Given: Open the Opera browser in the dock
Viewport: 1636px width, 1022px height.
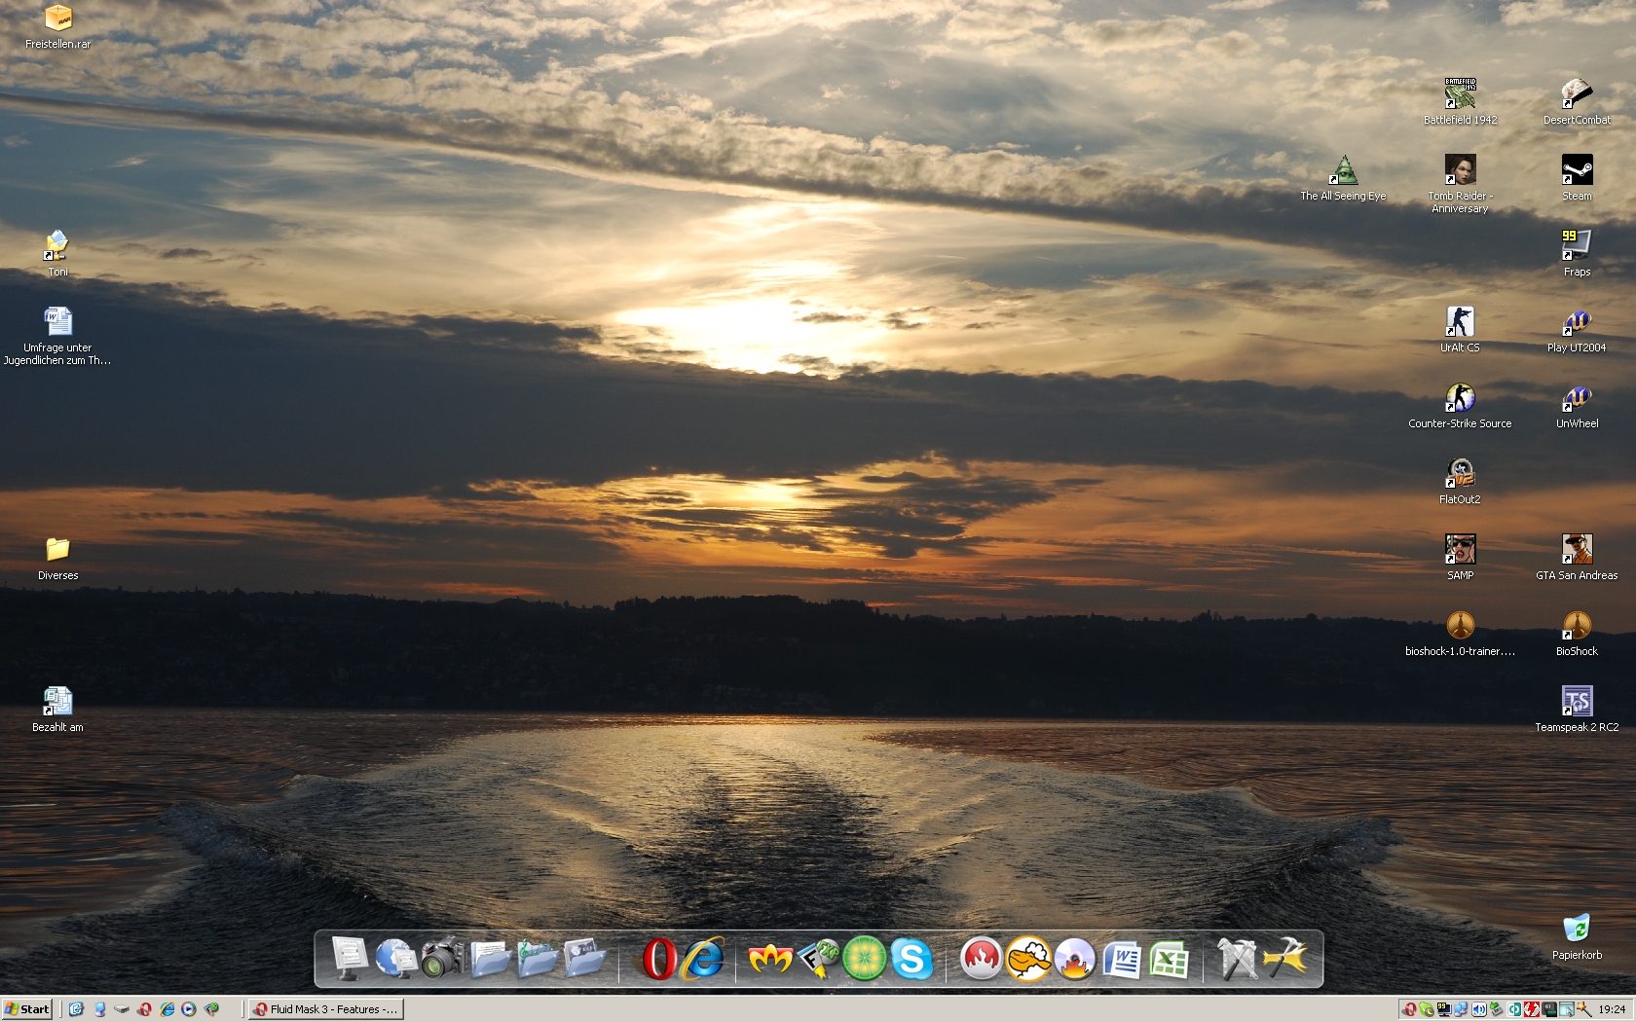Looking at the screenshot, I should [659, 959].
